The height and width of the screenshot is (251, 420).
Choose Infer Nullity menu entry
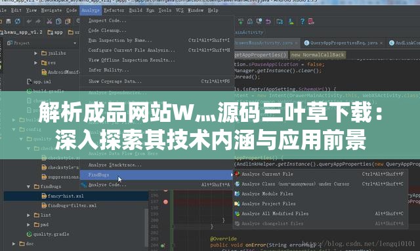(157, 70)
